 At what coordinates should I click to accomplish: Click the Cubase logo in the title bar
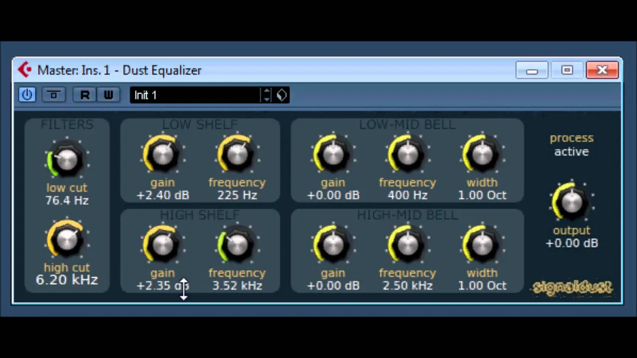pos(24,70)
